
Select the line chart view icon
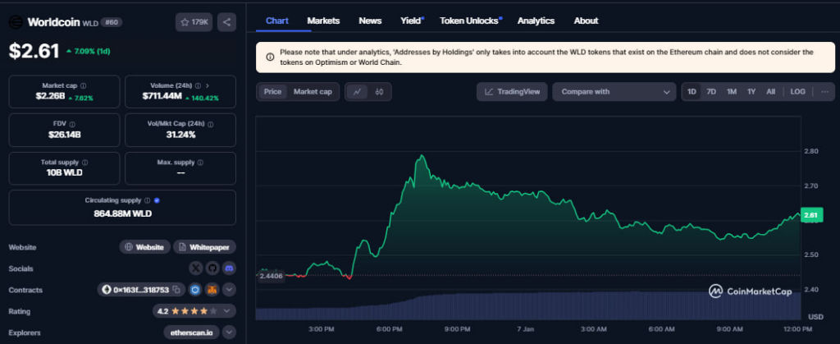point(357,92)
